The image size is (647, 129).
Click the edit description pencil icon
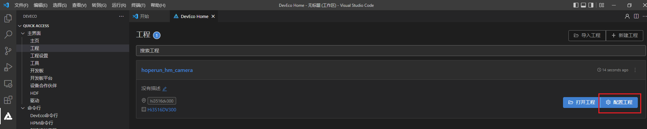click(x=165, y=89)
